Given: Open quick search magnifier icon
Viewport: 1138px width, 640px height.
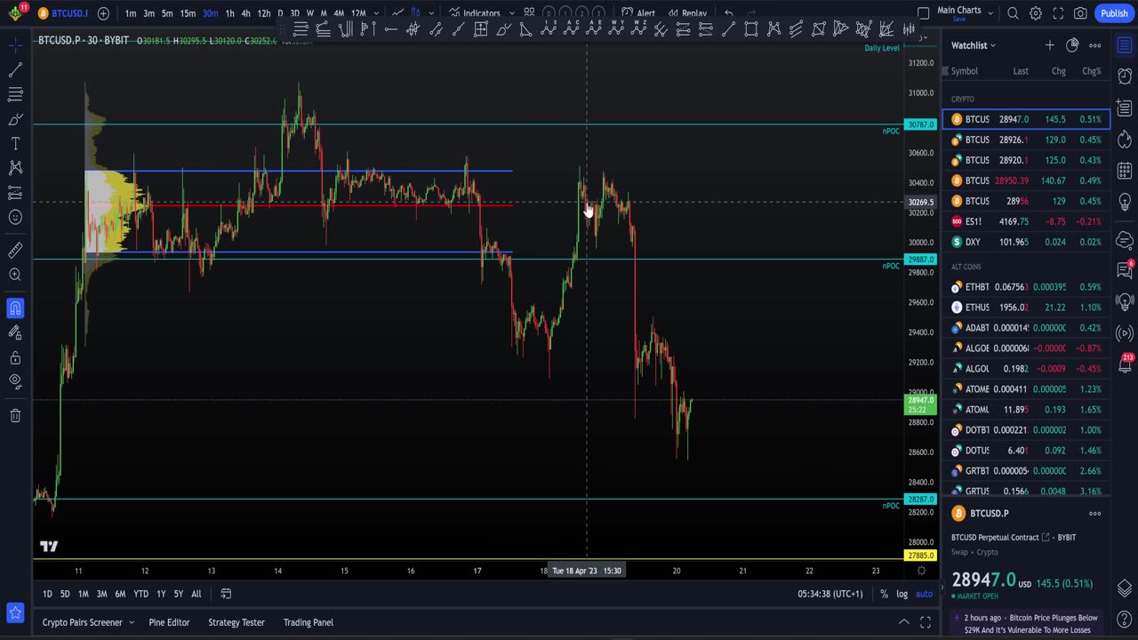Looking at the screenshot, I should point(1014,13).
